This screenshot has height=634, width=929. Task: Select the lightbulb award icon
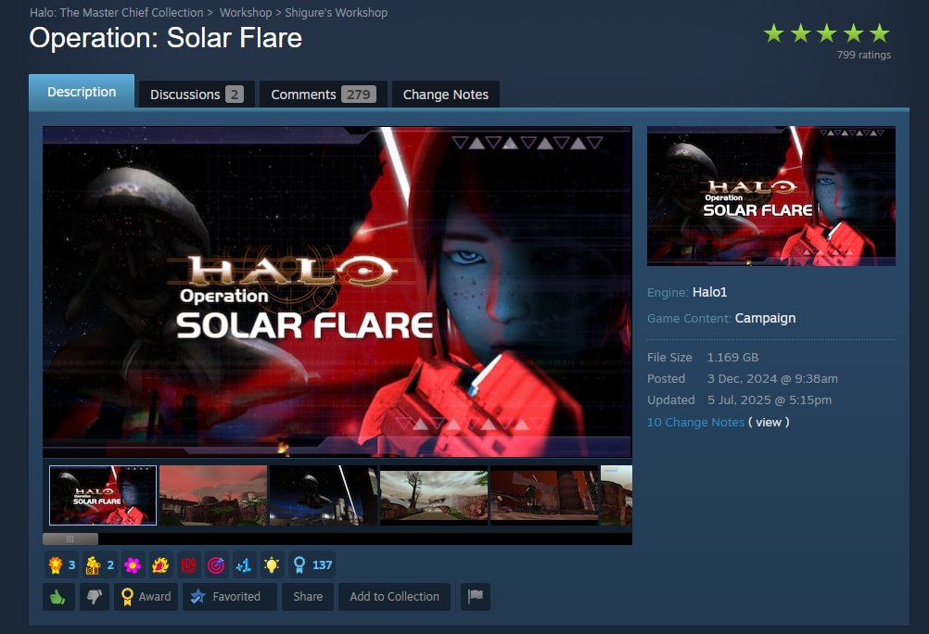(272, 565)
